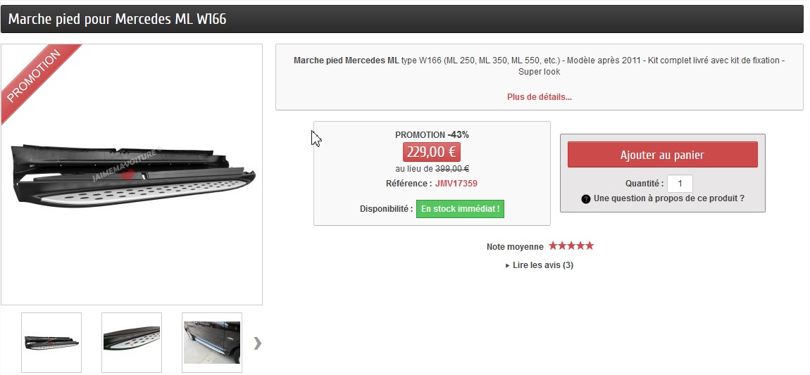Click the red 229,00 € price badge
The image size is (810, 375).
(x=431, y=152)
